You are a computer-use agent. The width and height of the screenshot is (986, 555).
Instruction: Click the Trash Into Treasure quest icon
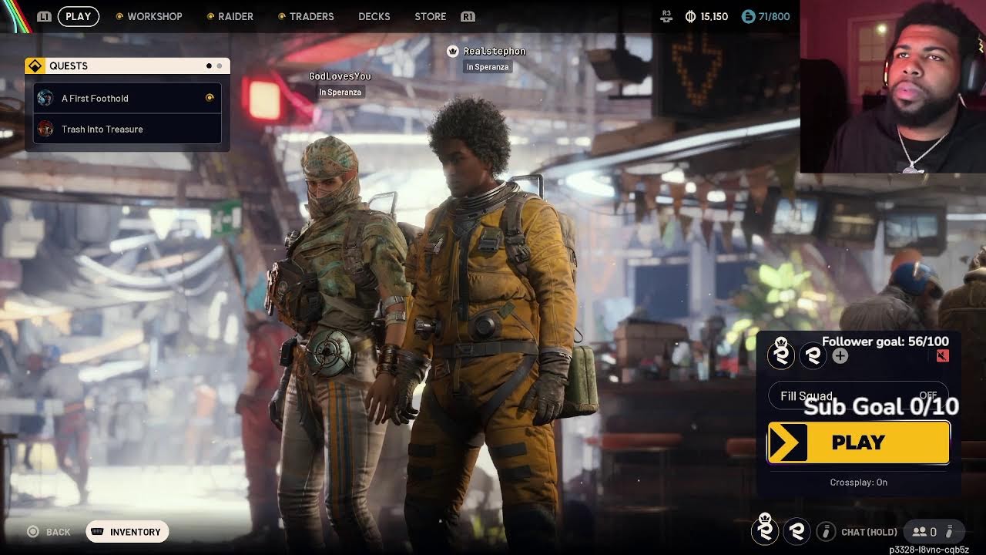click(45, 129)
